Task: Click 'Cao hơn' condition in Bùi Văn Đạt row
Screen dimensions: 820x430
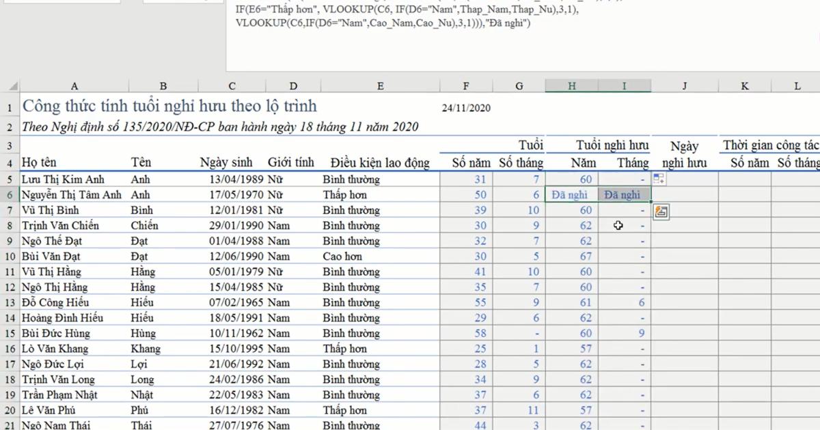Action: (343, 257)
